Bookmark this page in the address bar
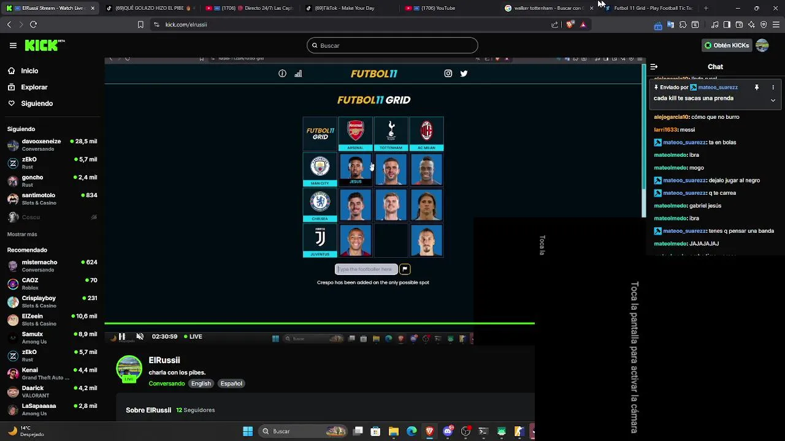Image resolution: width=785 pixels, height=441 pixels. 140,24
